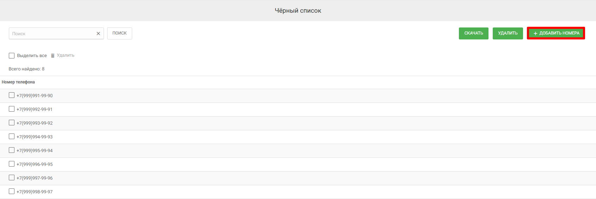
Task: Click the trash icon next to Удалить
Action: tap(53, 56)
